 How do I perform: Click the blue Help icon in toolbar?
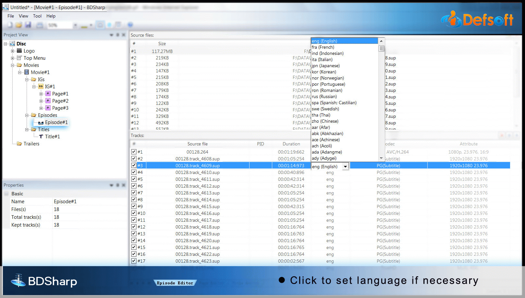tap(130, 25)
